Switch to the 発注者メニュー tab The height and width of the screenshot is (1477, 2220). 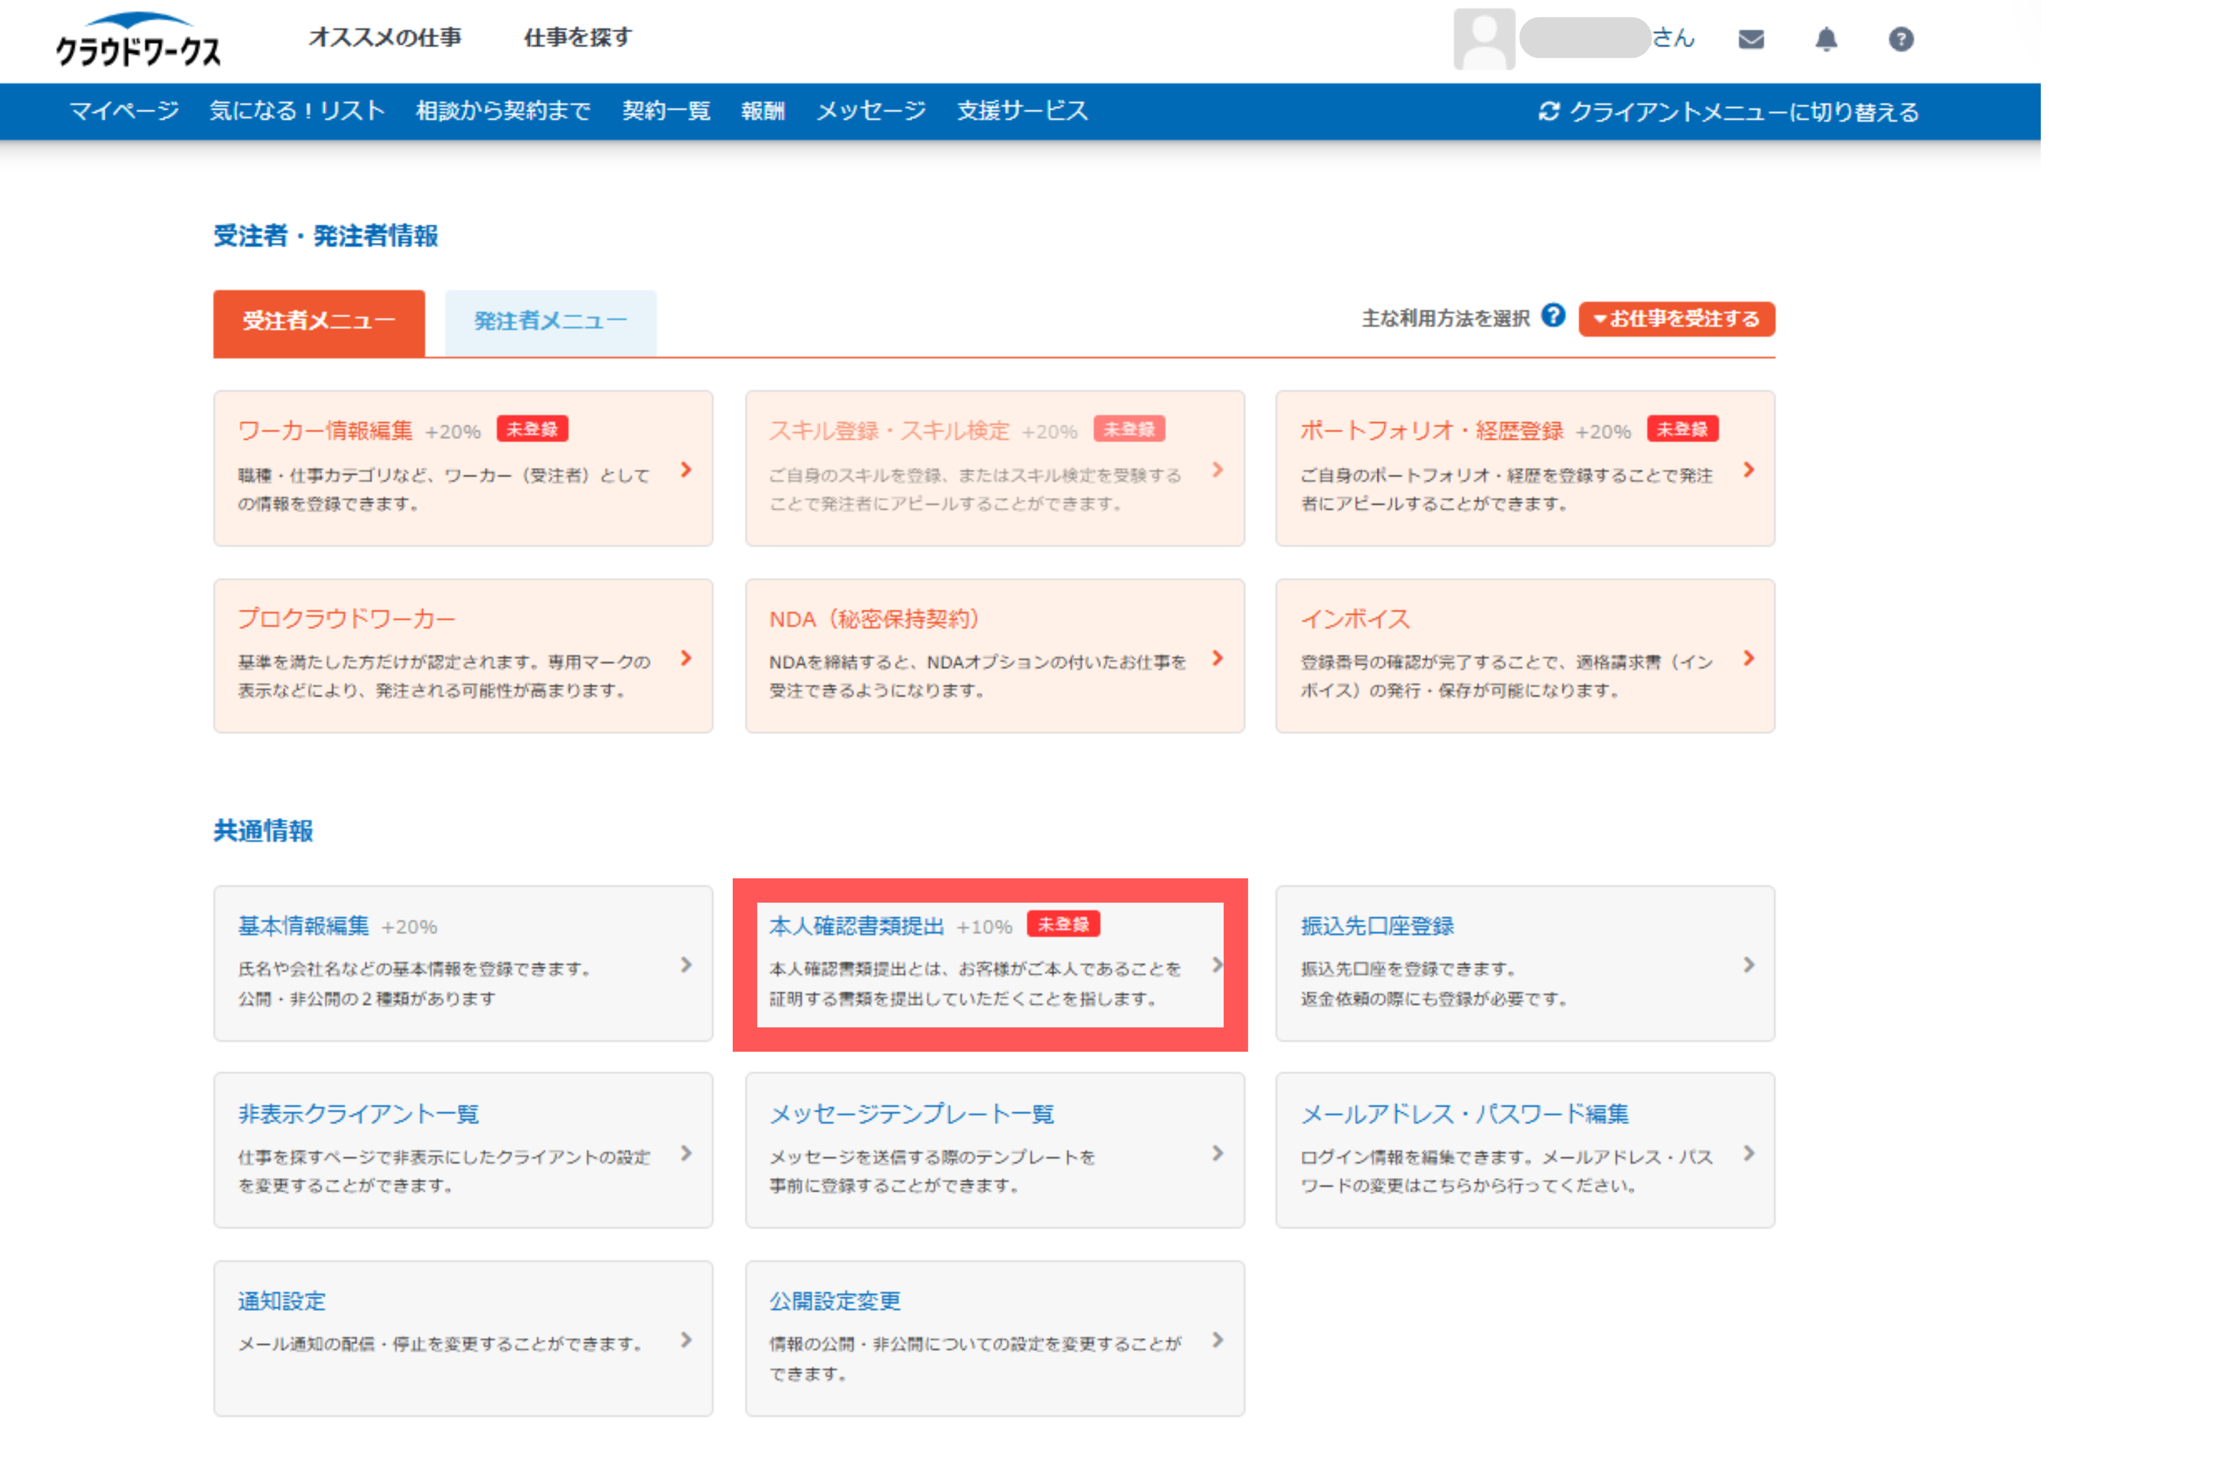click(550, 323)
